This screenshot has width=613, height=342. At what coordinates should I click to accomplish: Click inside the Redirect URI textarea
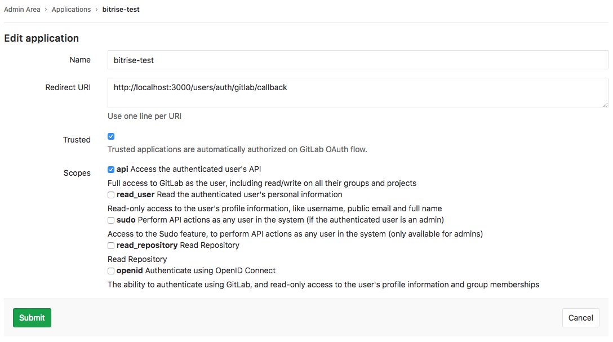click(358, 92)
